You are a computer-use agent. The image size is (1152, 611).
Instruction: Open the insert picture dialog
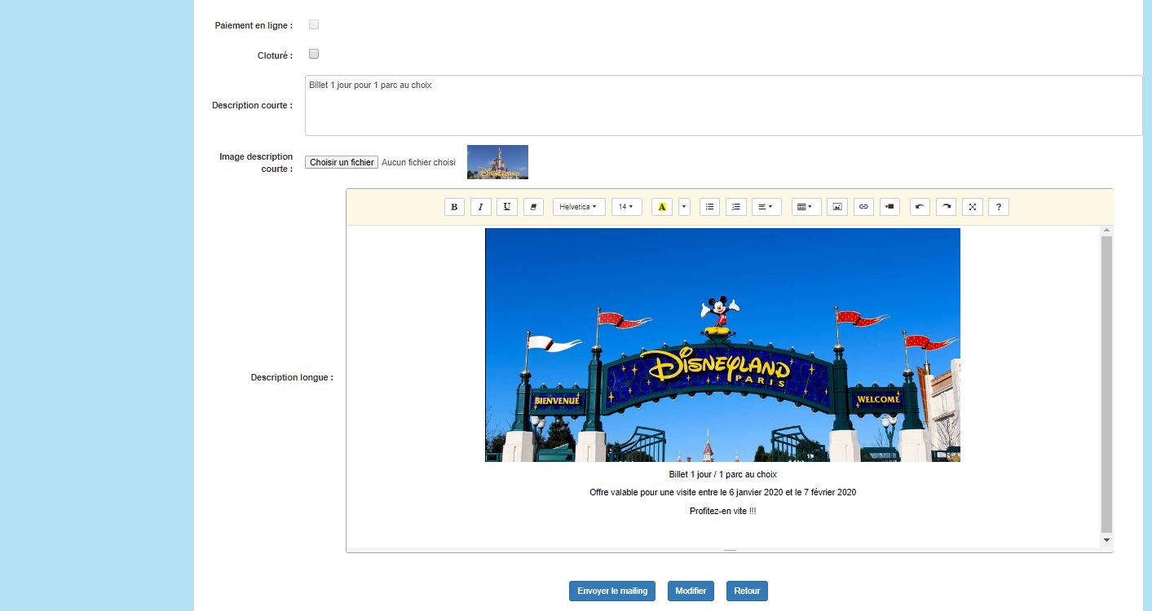836,207
